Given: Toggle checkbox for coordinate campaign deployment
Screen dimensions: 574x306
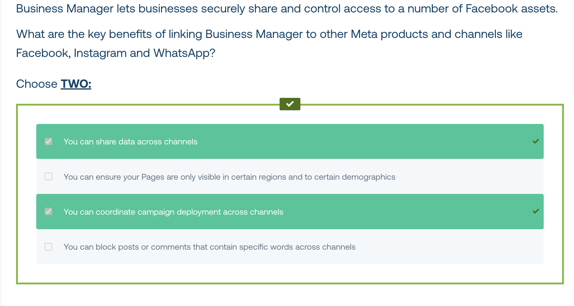Looking at the screenshot, I should [x=48, y=211].
